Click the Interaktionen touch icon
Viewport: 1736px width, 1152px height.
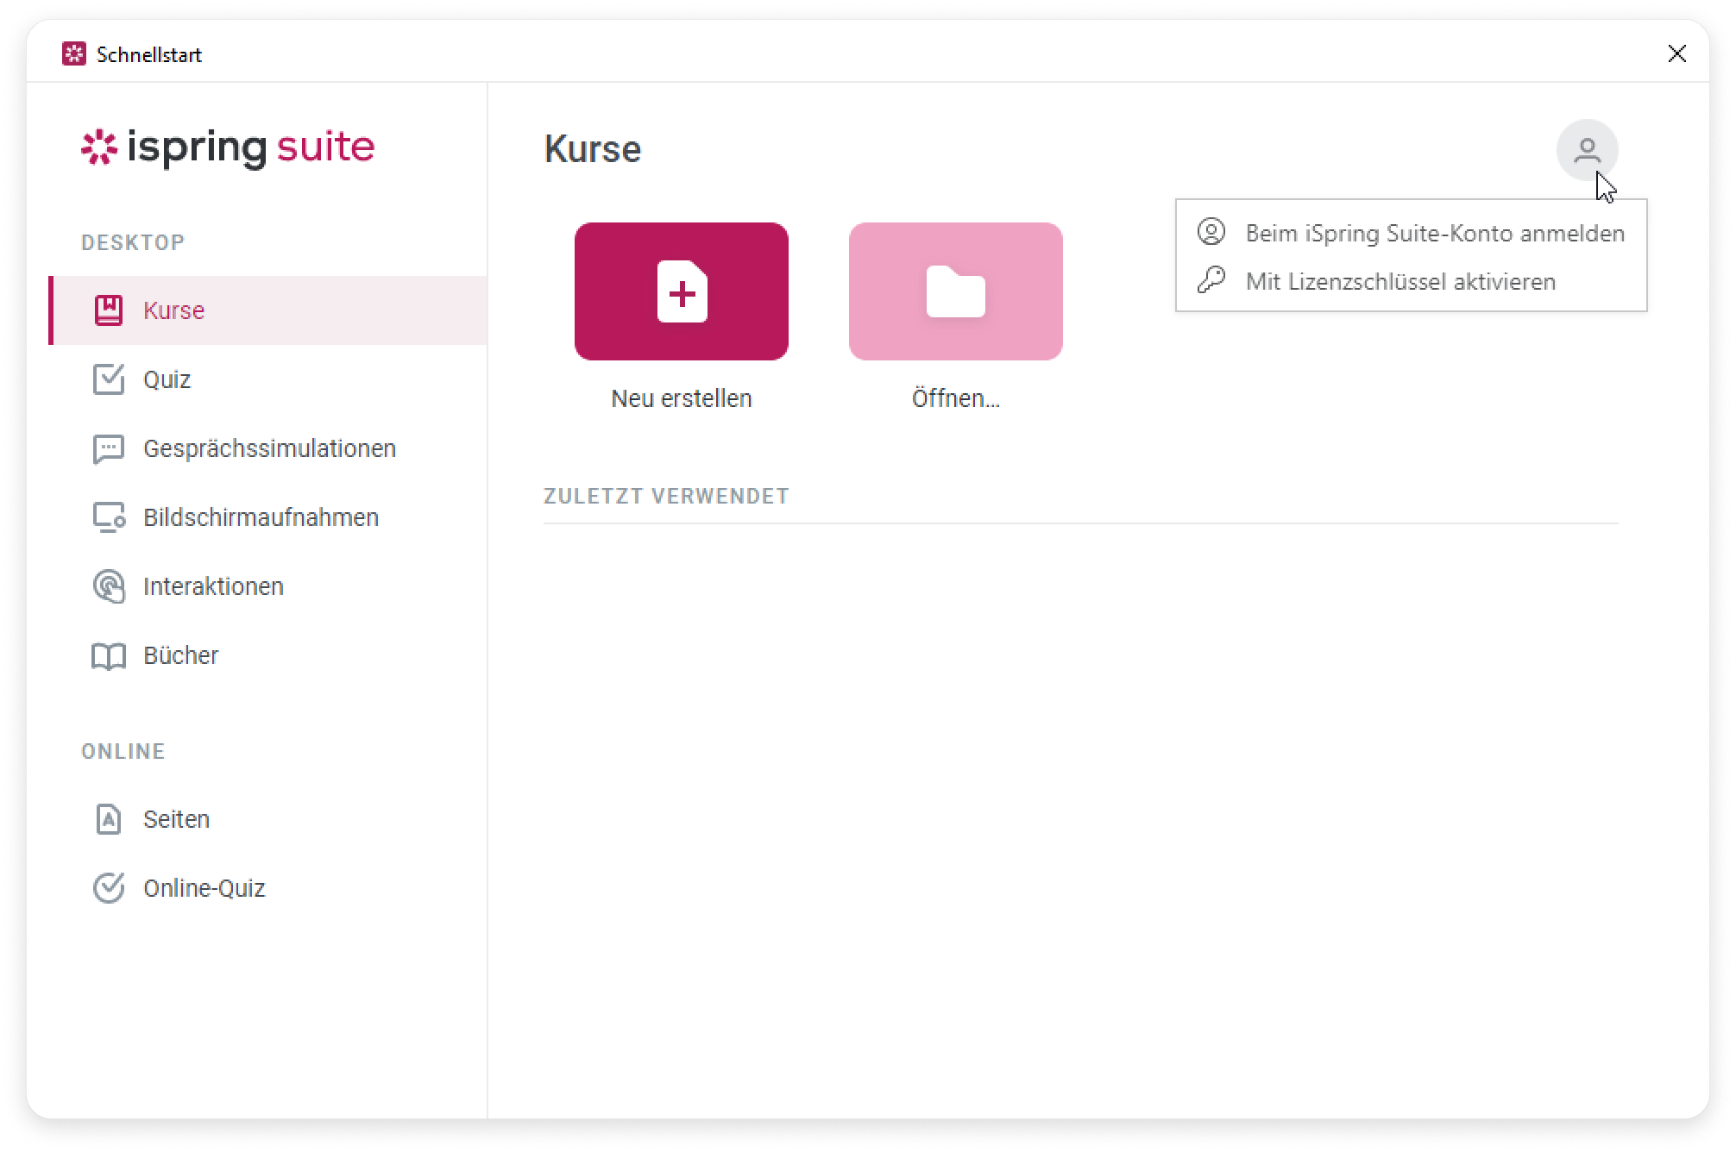109,586
